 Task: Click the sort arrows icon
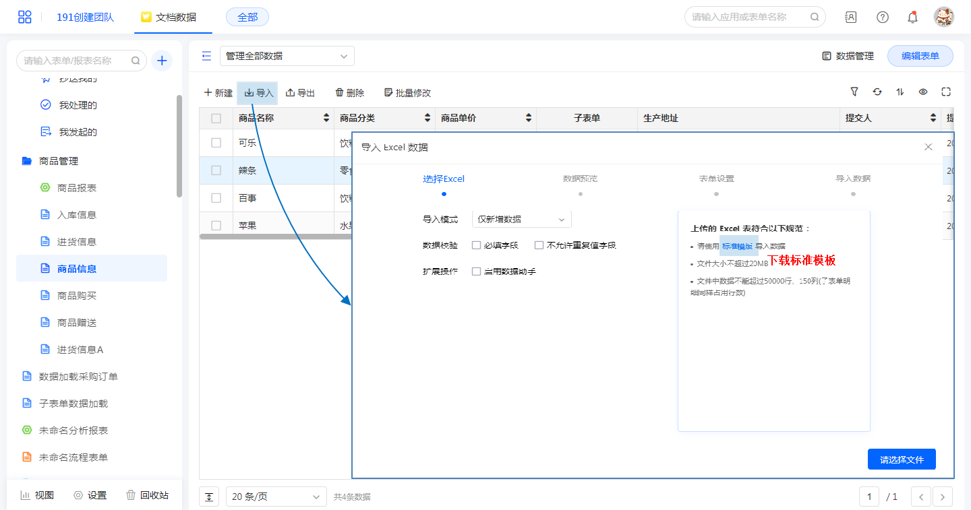click(x=900, y=92)
